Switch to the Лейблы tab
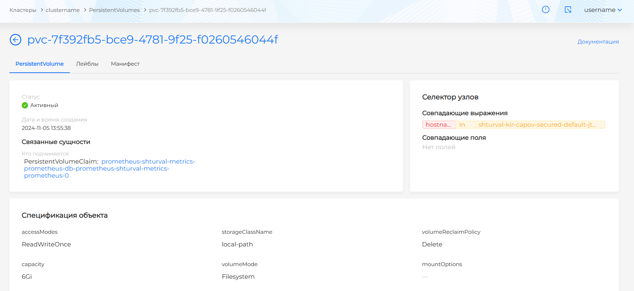The width and height of the screenshot is (634, 291). click(x=87, y=64)
